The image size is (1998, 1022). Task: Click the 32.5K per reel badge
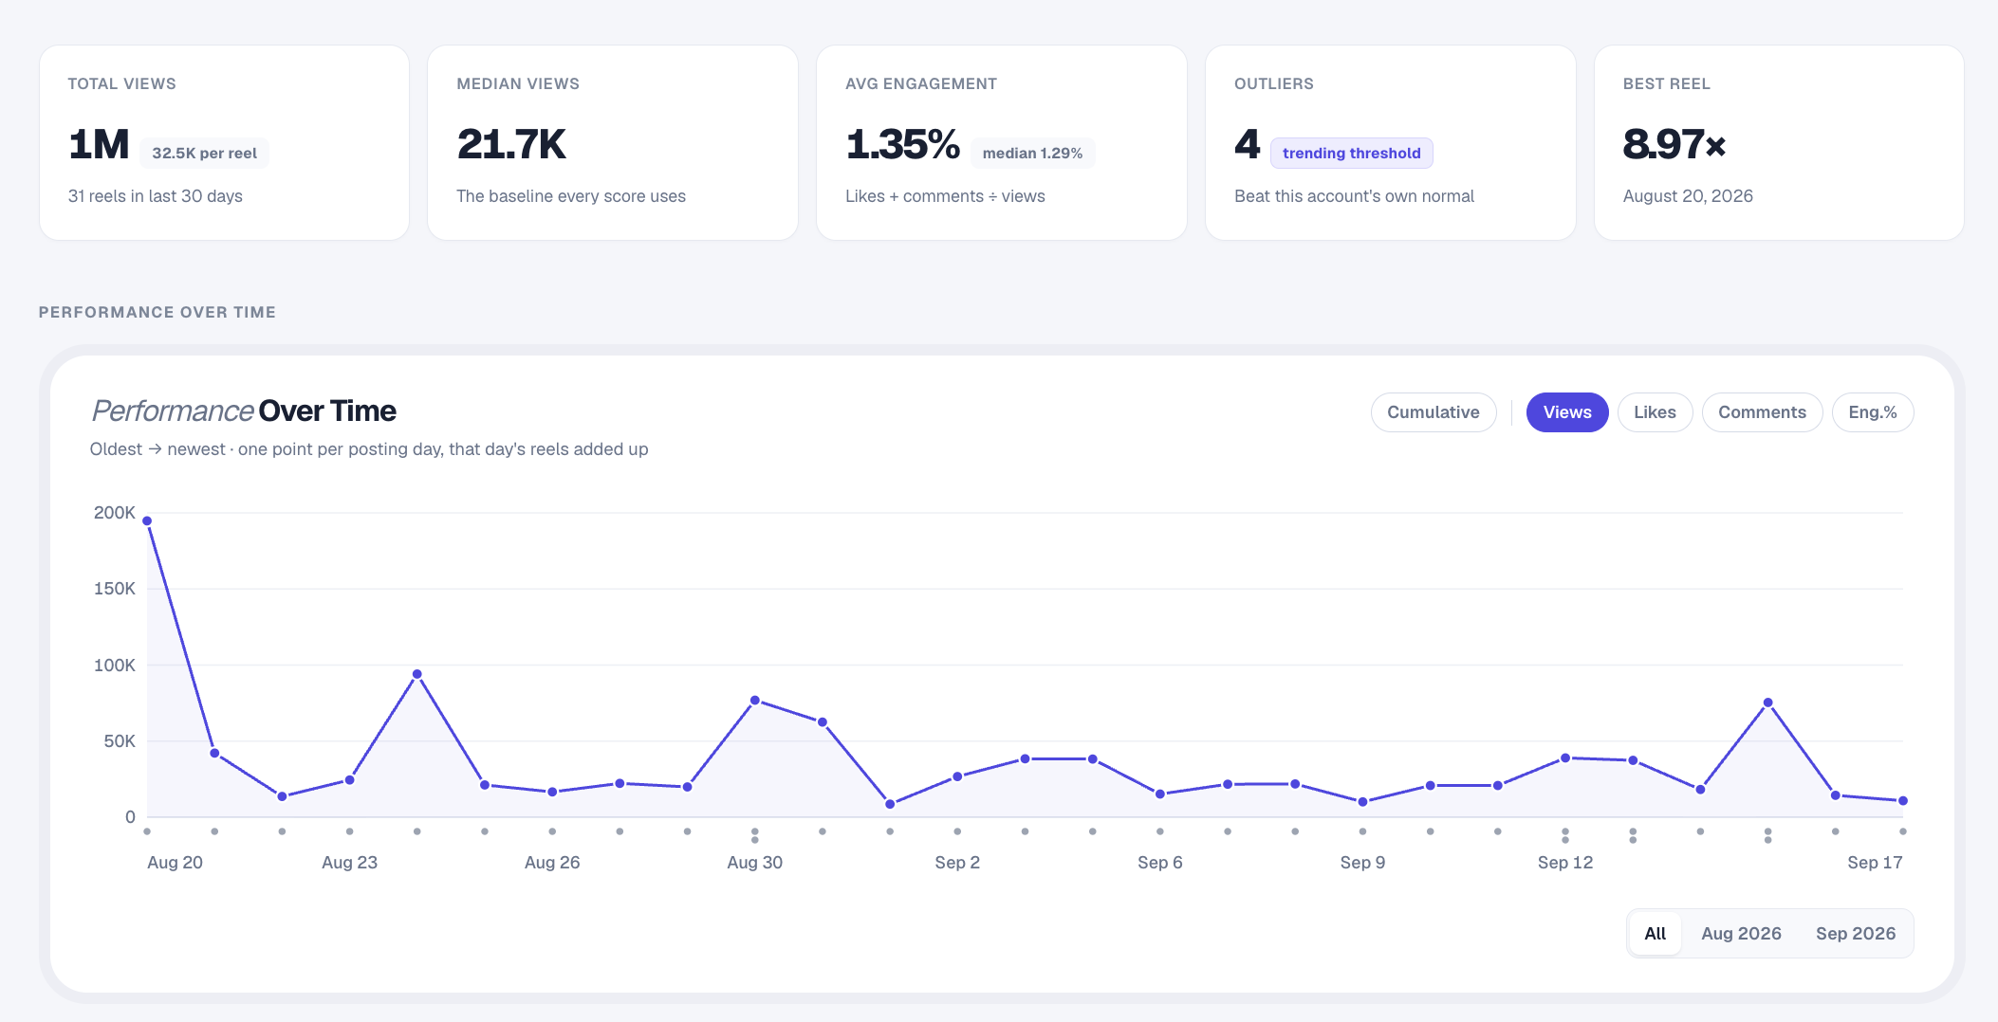(204, 153)
